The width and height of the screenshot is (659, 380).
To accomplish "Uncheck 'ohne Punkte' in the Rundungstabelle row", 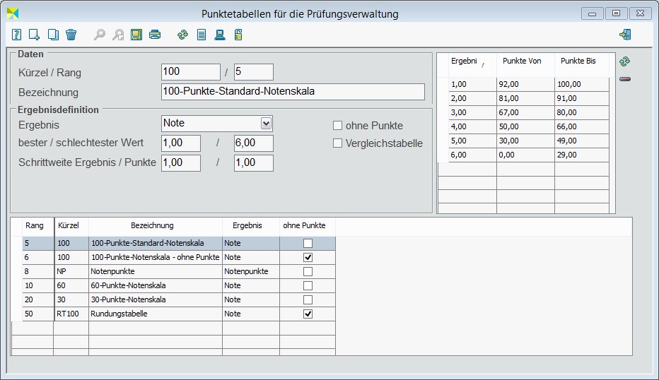I will pyautogui.click(x=308, y=314).
